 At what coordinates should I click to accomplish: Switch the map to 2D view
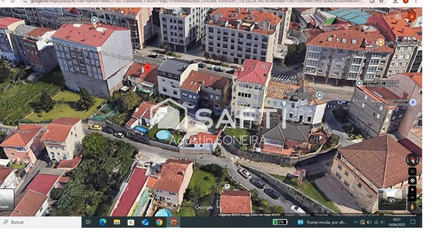click(412, 172)
